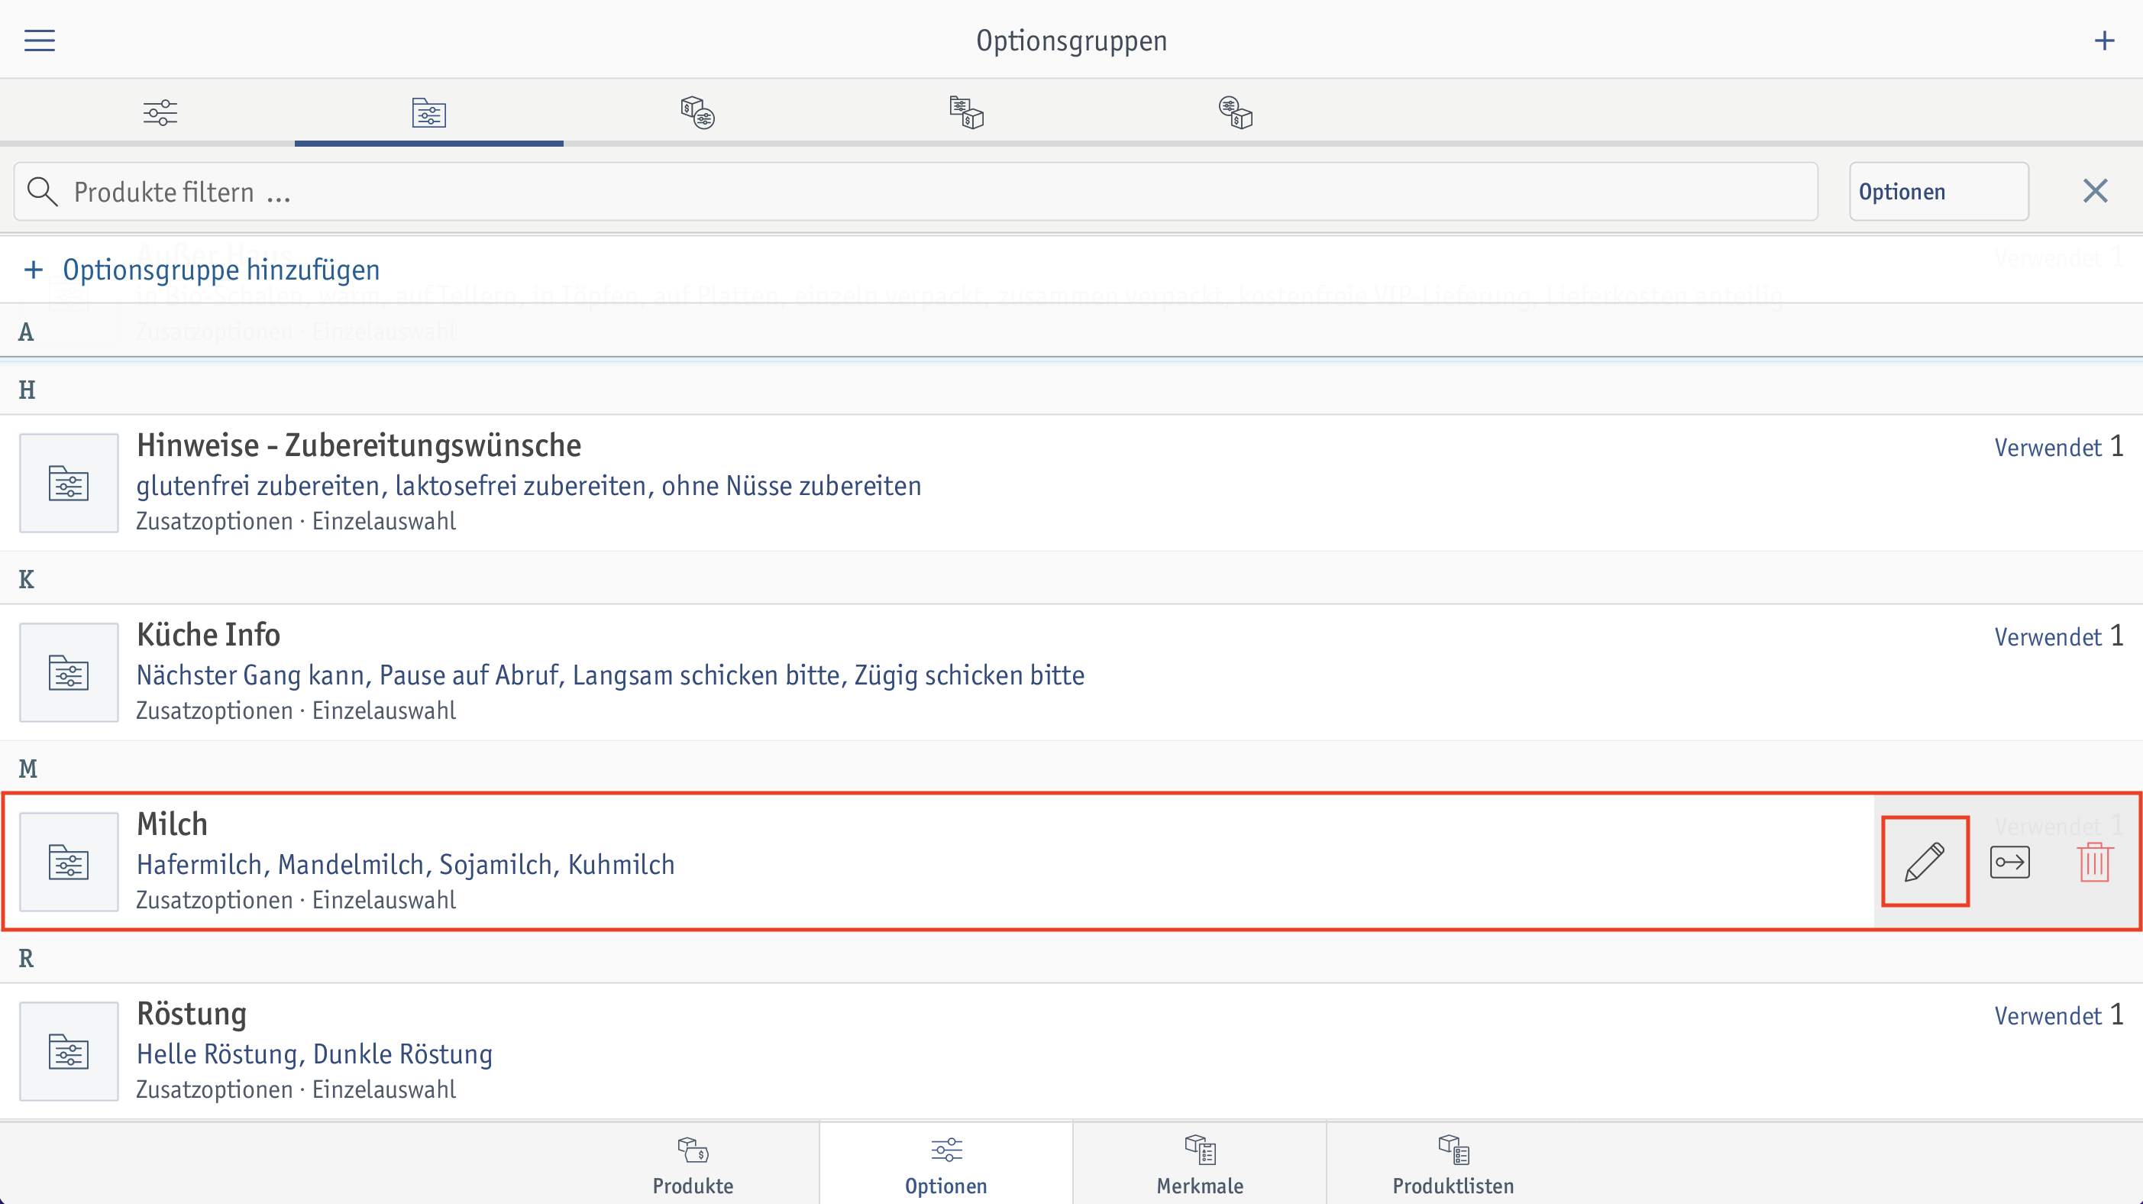Screen dimensions: 2143x1204
Task: Click Zusatzoptionen · Einzelauswahl under Küche Info
Action: pyautogui.click(x=296, y=710)
